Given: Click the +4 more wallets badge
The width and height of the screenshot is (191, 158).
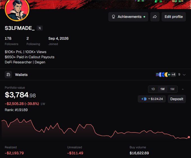Looking at the screenshot, I should pyautogui.click(x=173, y=75).
